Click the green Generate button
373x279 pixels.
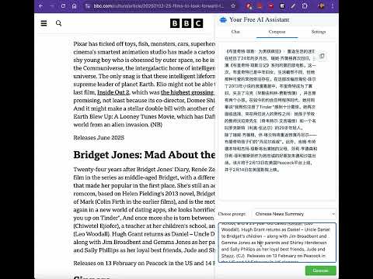(321, 270)
